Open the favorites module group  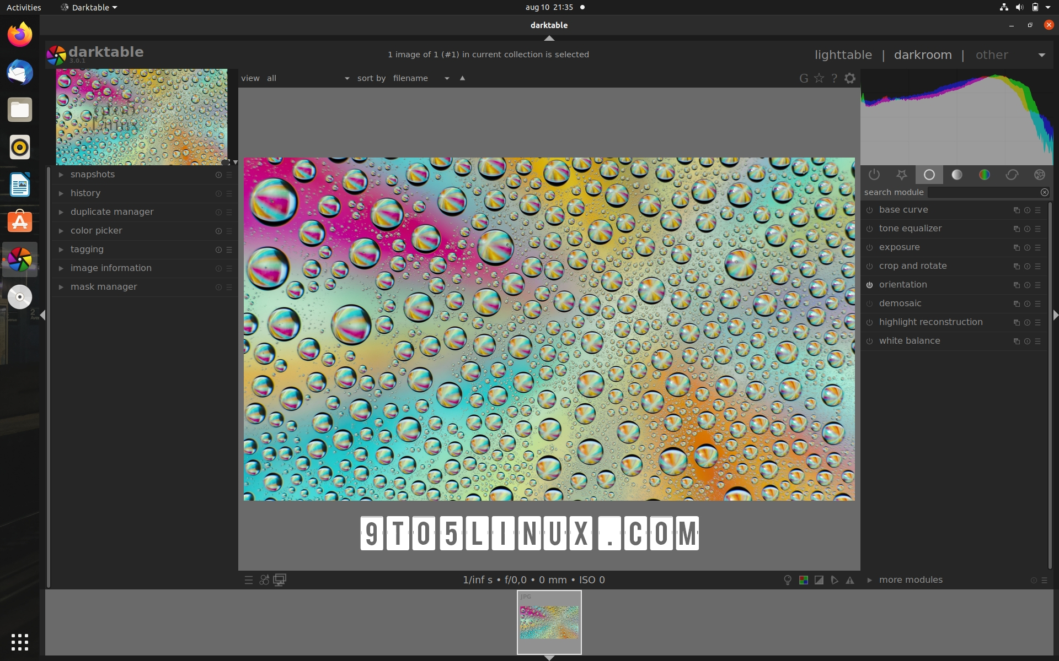point(901,175)
